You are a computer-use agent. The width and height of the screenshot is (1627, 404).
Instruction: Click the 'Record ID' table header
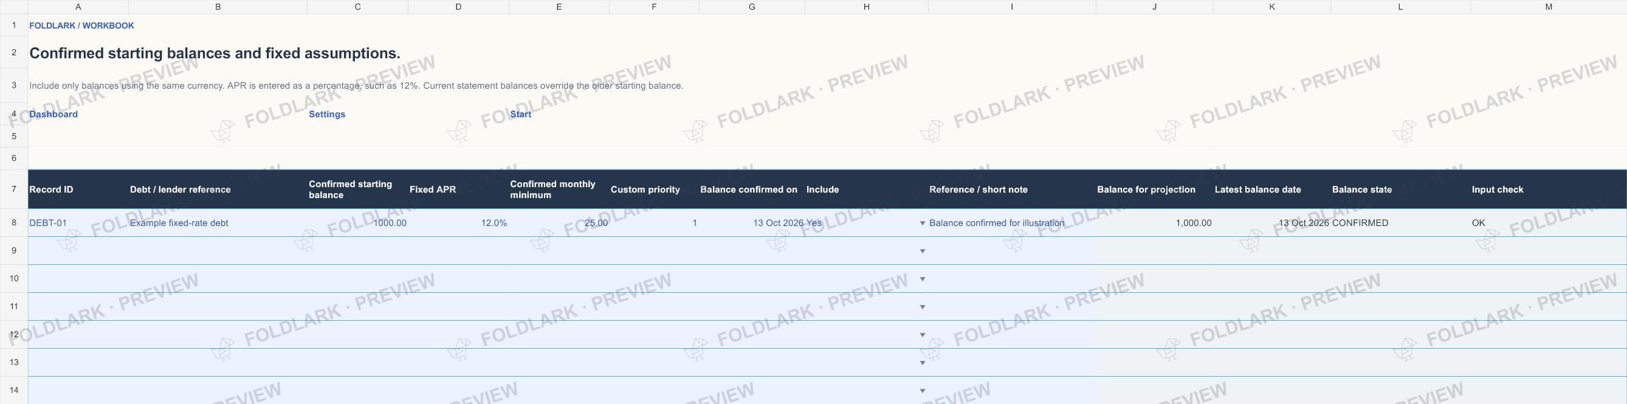point(78,190)
